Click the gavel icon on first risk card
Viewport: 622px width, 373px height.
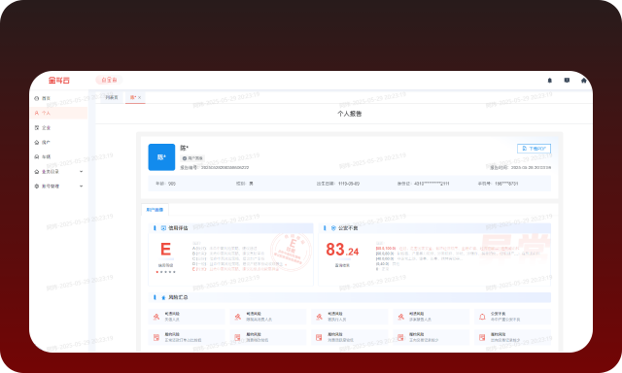tap(156, 317)
